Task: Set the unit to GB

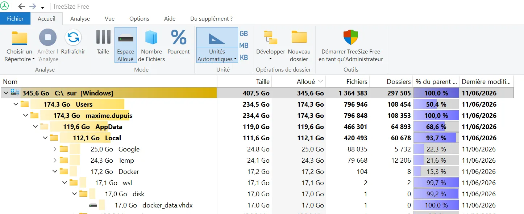Action: click(244, 34)
